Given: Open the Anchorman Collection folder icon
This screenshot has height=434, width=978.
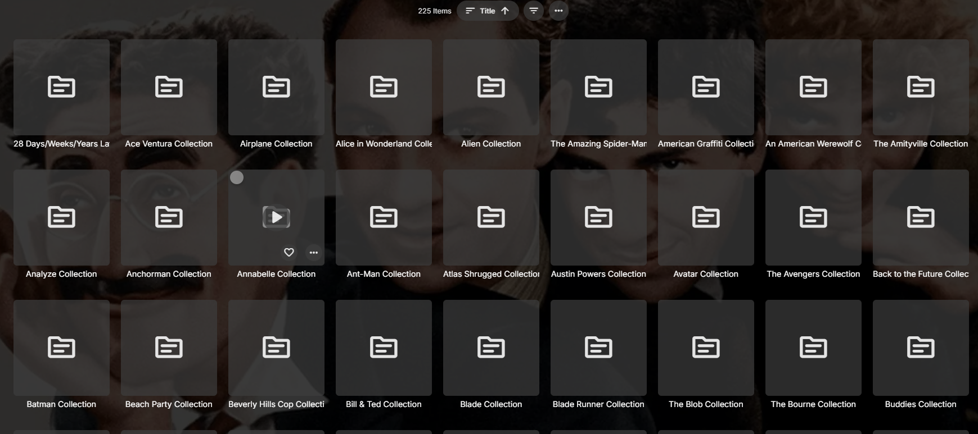Looking at the screenshot, I should [x=169, y=217].
